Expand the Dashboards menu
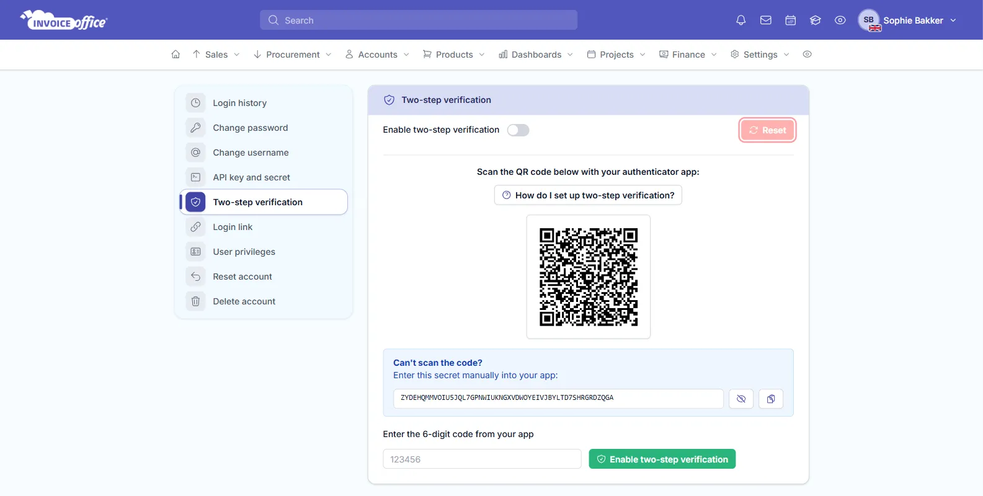983x496 pixels. [536, 55]
